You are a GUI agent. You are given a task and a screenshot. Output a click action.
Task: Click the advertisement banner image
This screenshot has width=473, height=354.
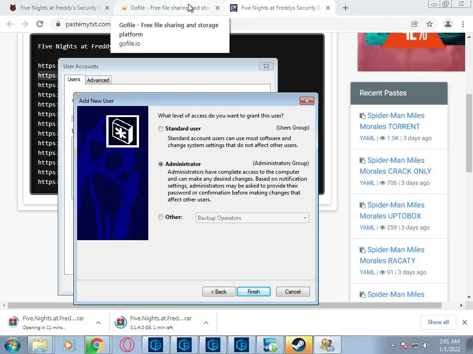[x=411, y=52]
